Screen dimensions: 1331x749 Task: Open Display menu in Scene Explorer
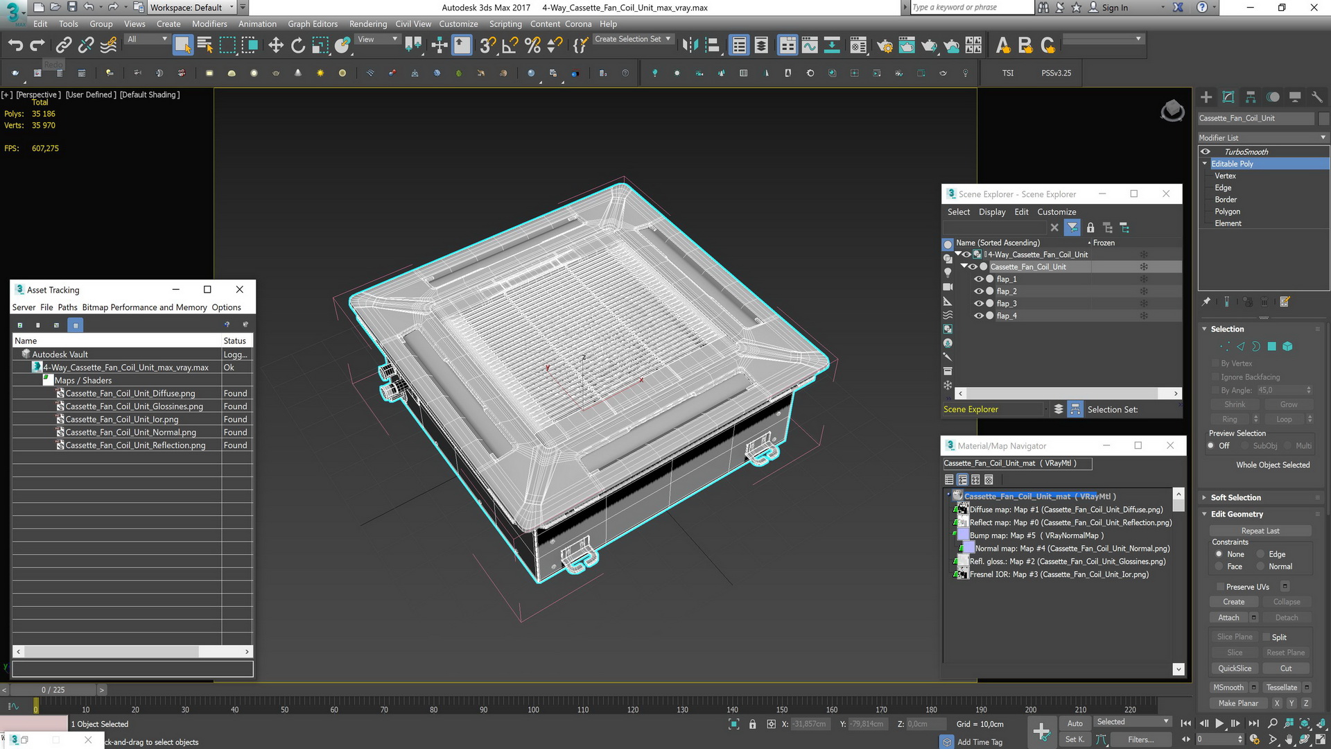coord(992,212)
